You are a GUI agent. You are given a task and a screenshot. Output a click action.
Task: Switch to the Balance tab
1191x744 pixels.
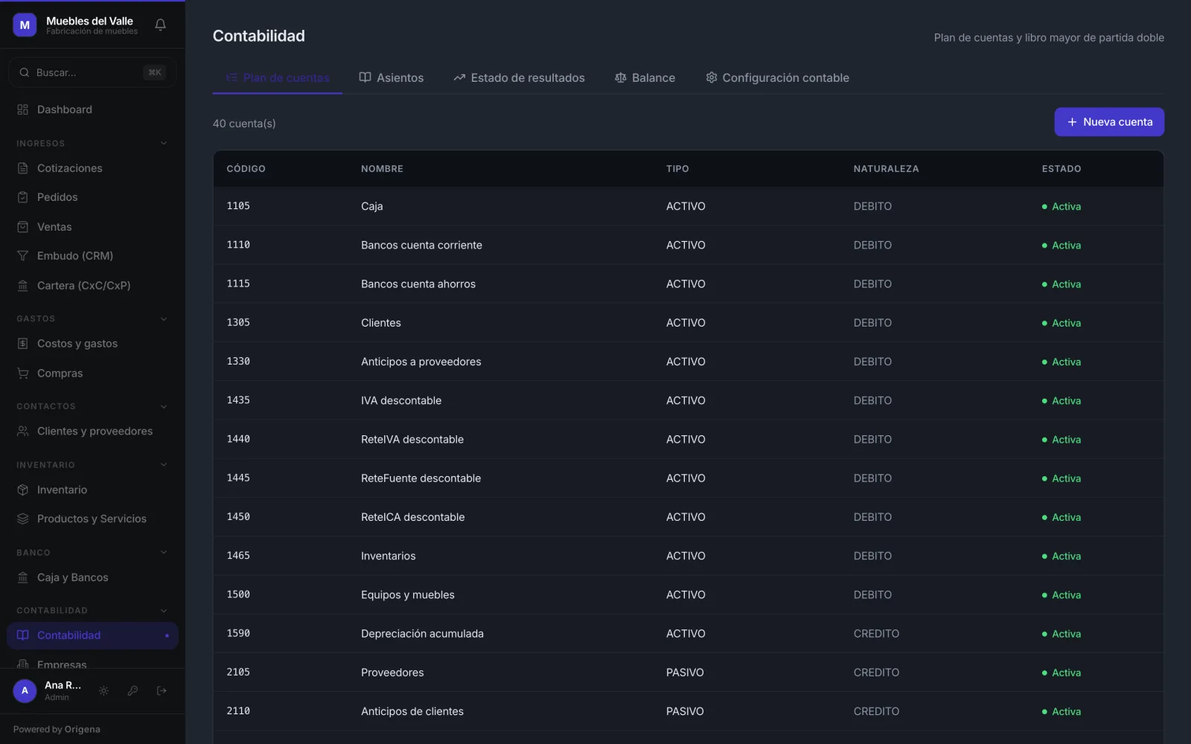[645, 77]
